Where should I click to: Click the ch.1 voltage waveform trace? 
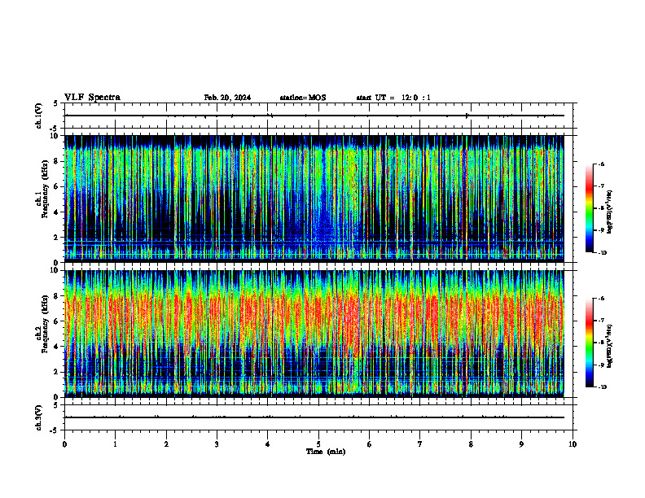pyautogui.click(x=314, y=116)
